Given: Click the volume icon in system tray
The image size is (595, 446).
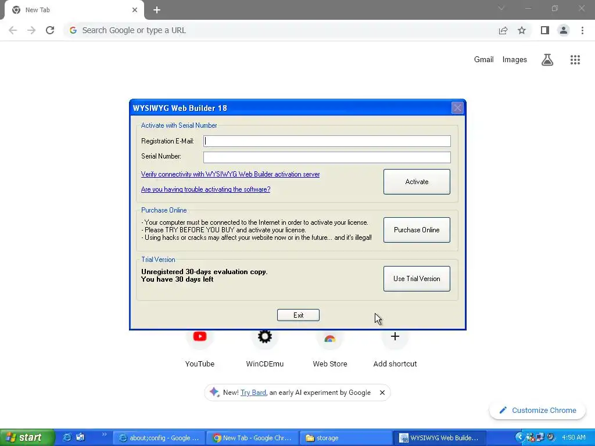Looking at the screenshot, I should [551, 438].
